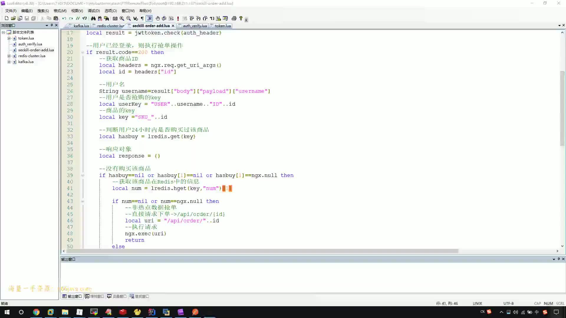Screen dimensions: 566x318
Task: Click the Open file folder icon
Action: coord(13,18)
